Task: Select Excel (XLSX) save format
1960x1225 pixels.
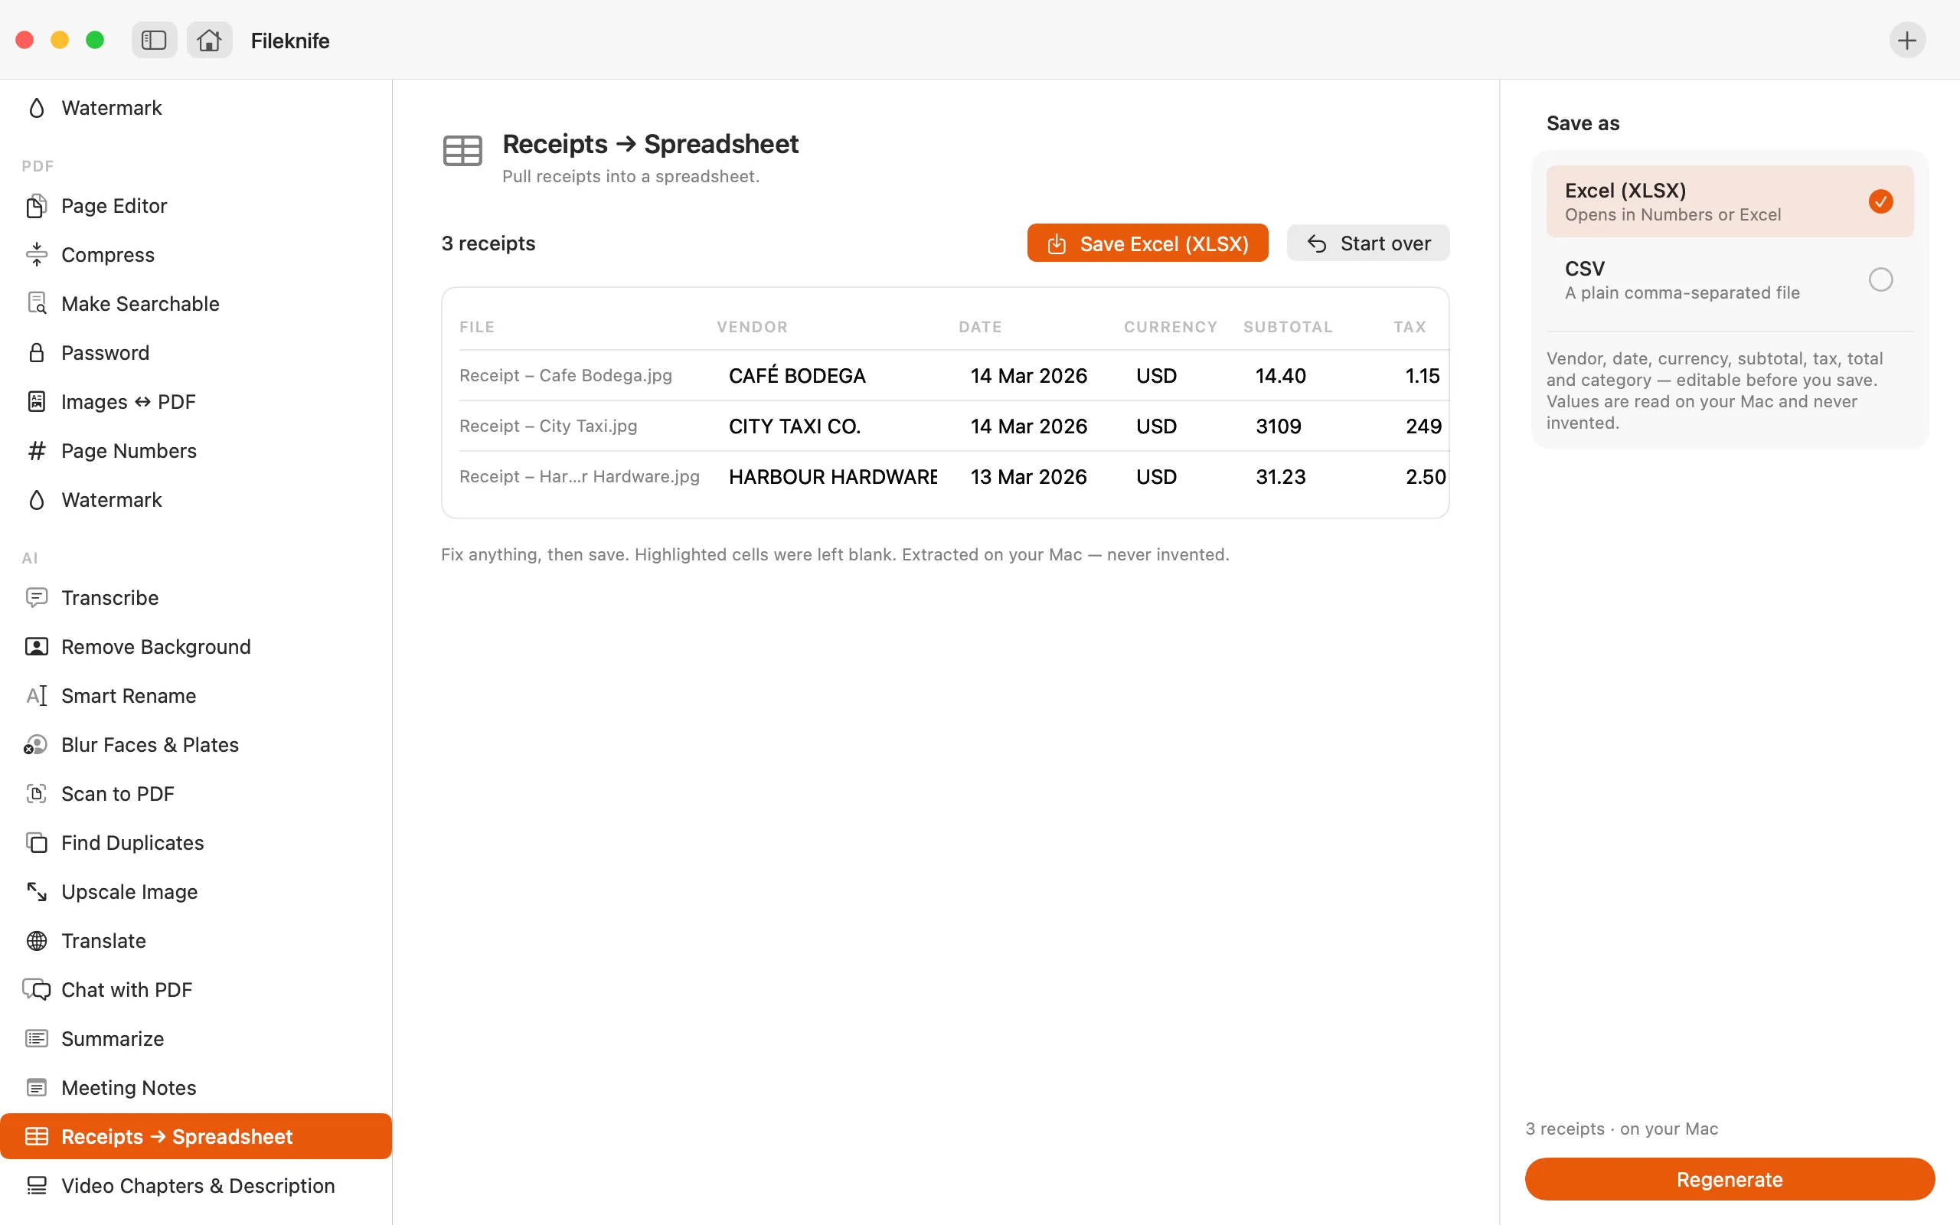Action: click(x=1730, y=201)
